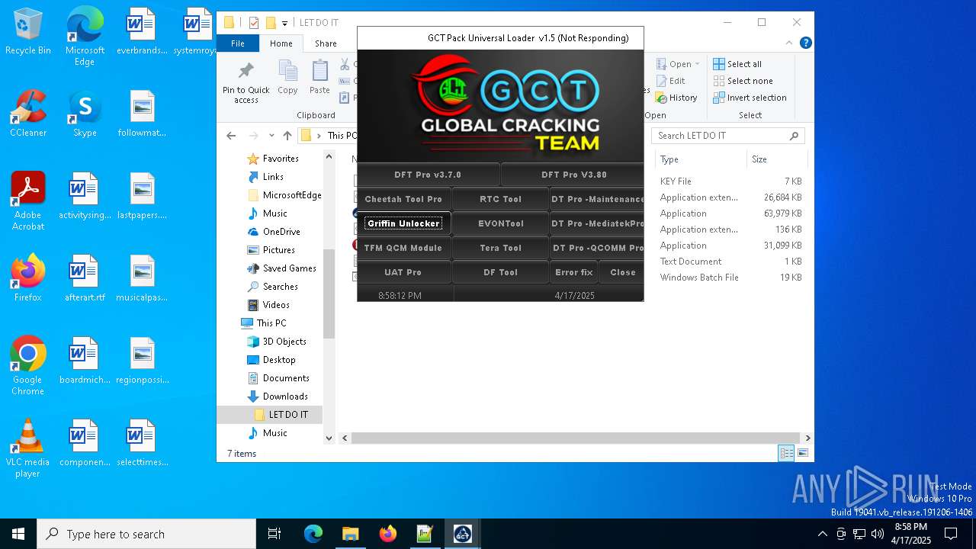The height and width of the screenshot is (549, 976).
Task: Open RTC Tool in loader
Action: 500,199
